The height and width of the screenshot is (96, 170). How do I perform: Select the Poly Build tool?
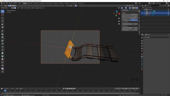[2, 53]
